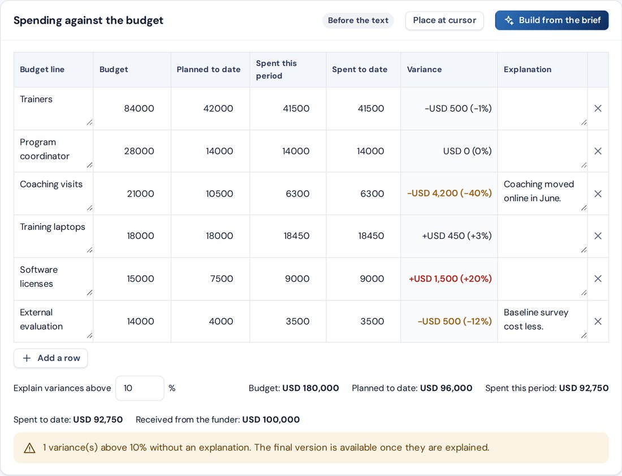Image resolution: width=622 pixels, height=476 pixels.
Task: Click Received from the funder USD 100,000
Action: click(x=217, y=420)
